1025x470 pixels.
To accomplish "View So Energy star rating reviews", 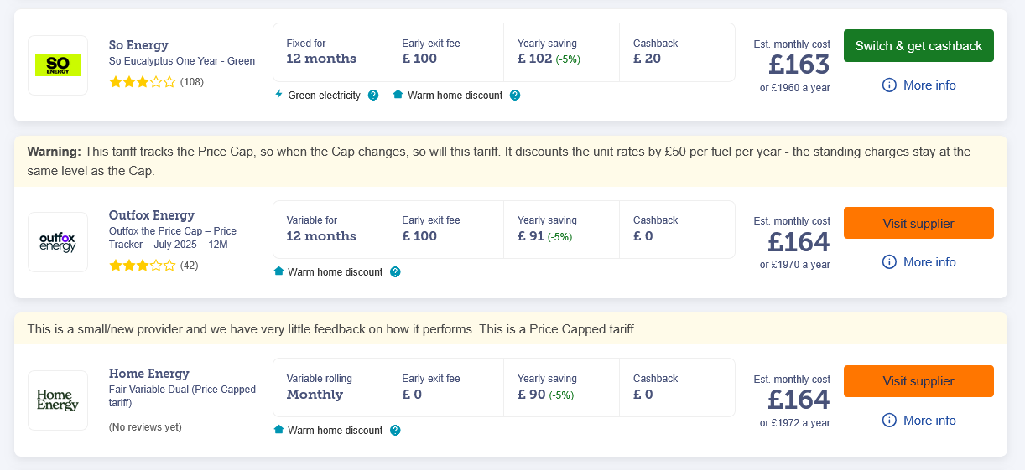I will 156,82.
